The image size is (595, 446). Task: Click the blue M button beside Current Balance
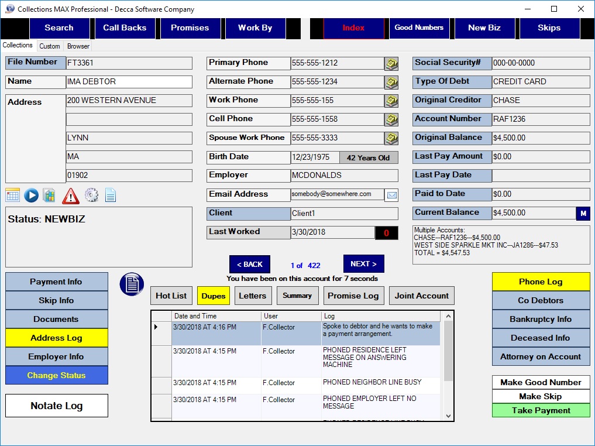pyautogui.click(x=583, y=214)
